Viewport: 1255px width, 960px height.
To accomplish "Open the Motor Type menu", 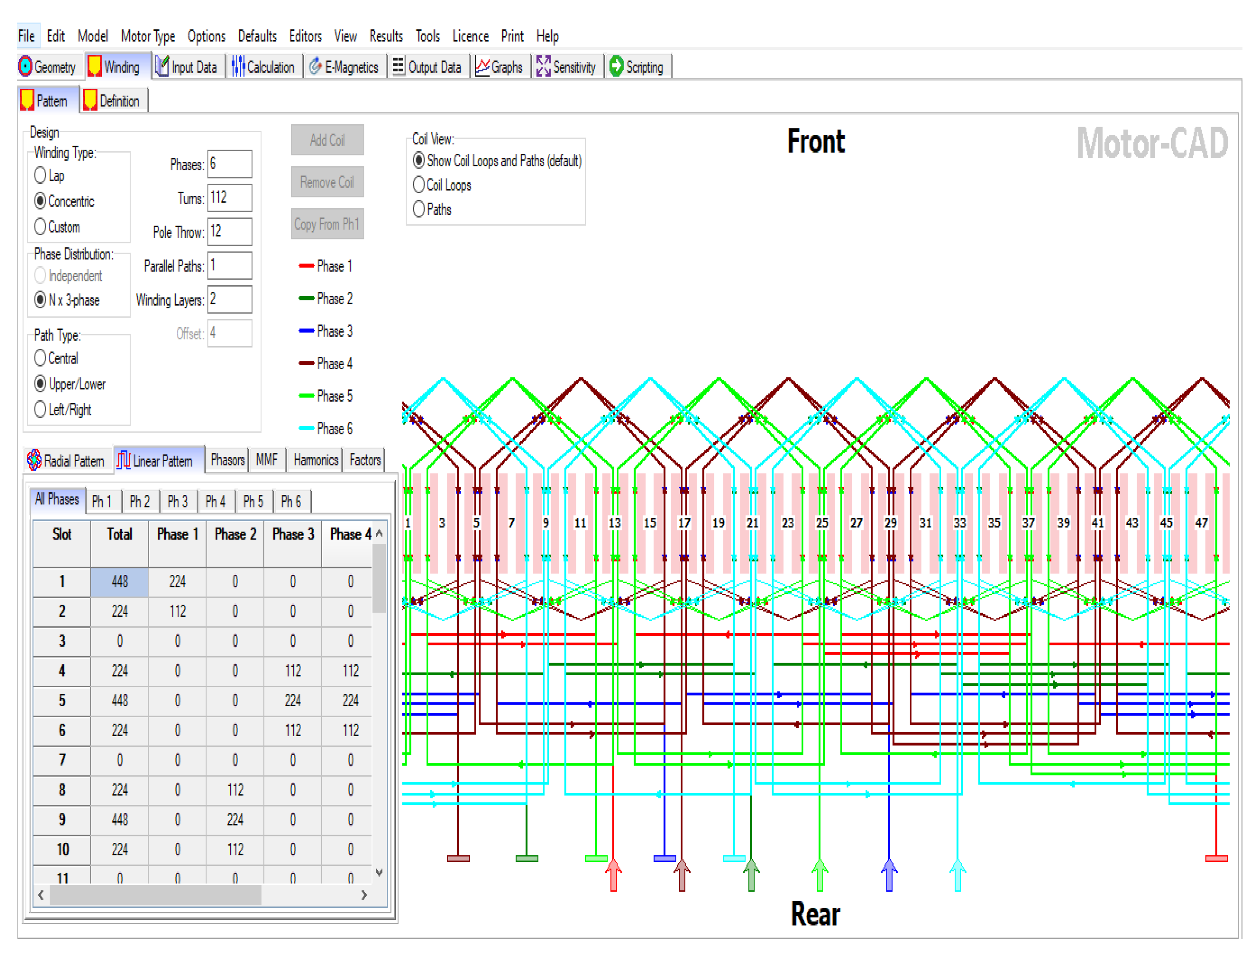I will click(x=147, y=37).
